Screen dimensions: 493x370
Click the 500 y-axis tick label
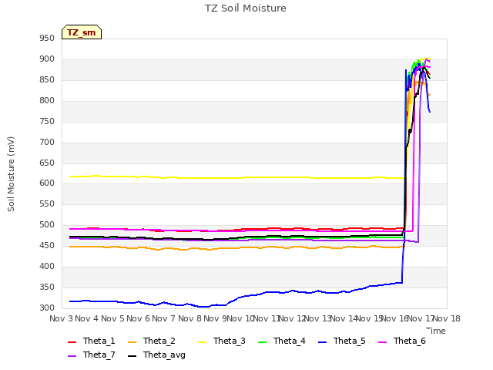(x=47, y=224)
